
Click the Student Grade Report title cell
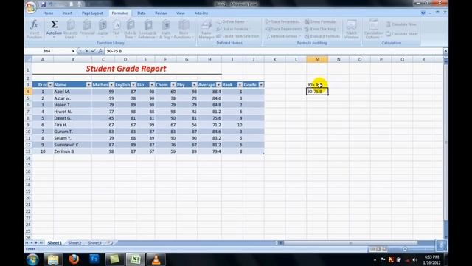pos(126,69)
